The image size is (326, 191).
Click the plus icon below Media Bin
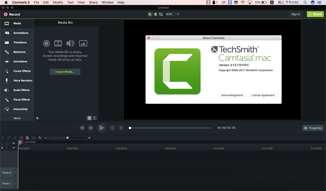pyautogui.click(x=37, y=118)
